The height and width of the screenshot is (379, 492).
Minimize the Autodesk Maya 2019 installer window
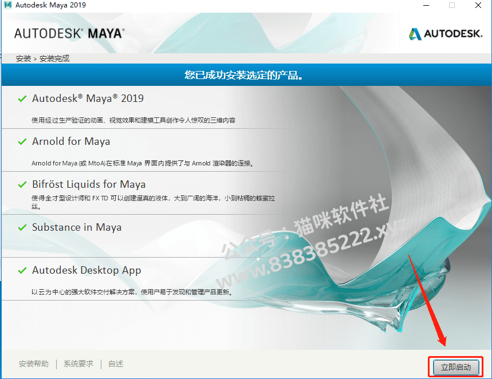(x=426, y=5)
